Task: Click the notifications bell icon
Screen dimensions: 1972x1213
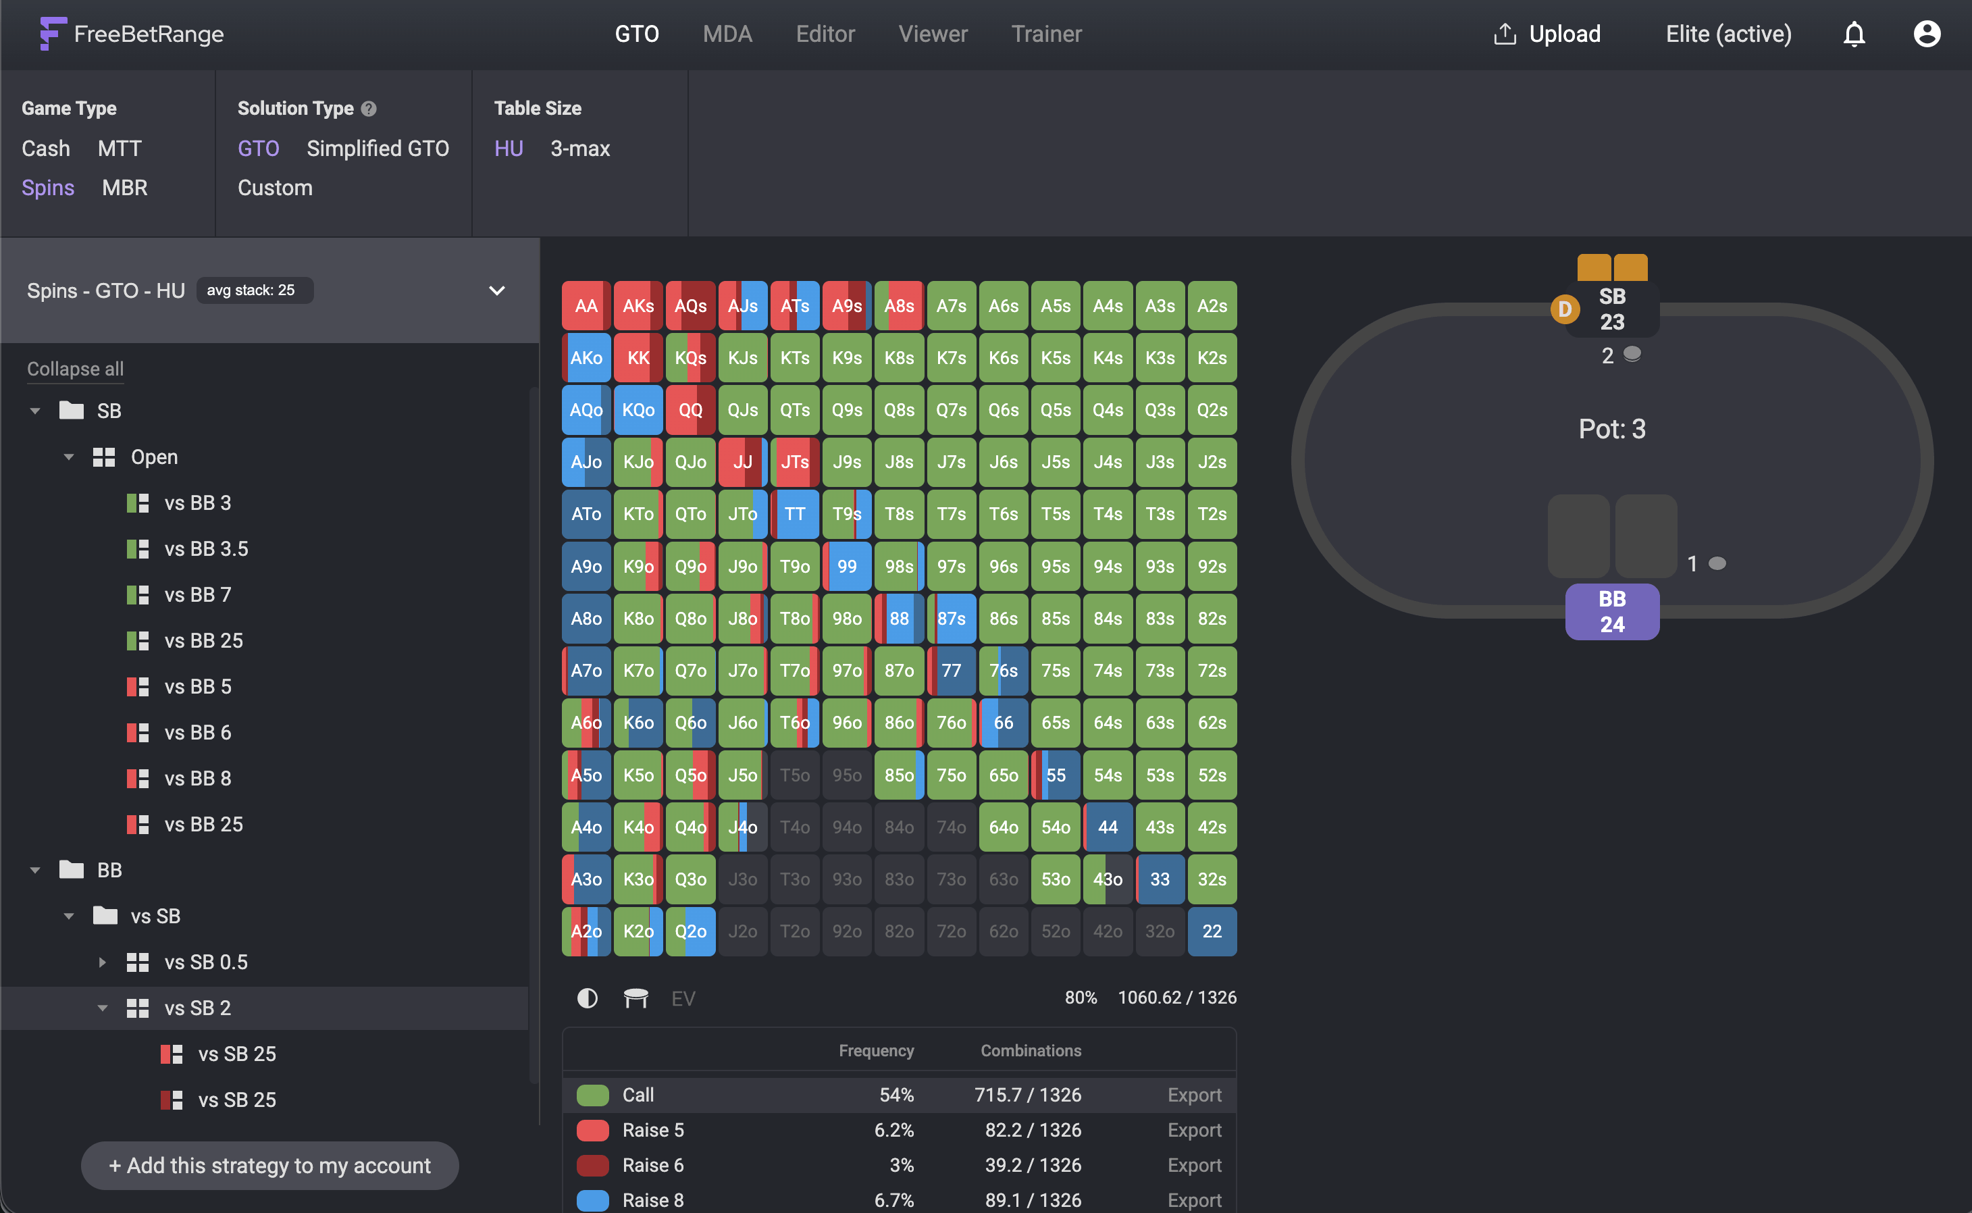Action: coord(1853,34)
